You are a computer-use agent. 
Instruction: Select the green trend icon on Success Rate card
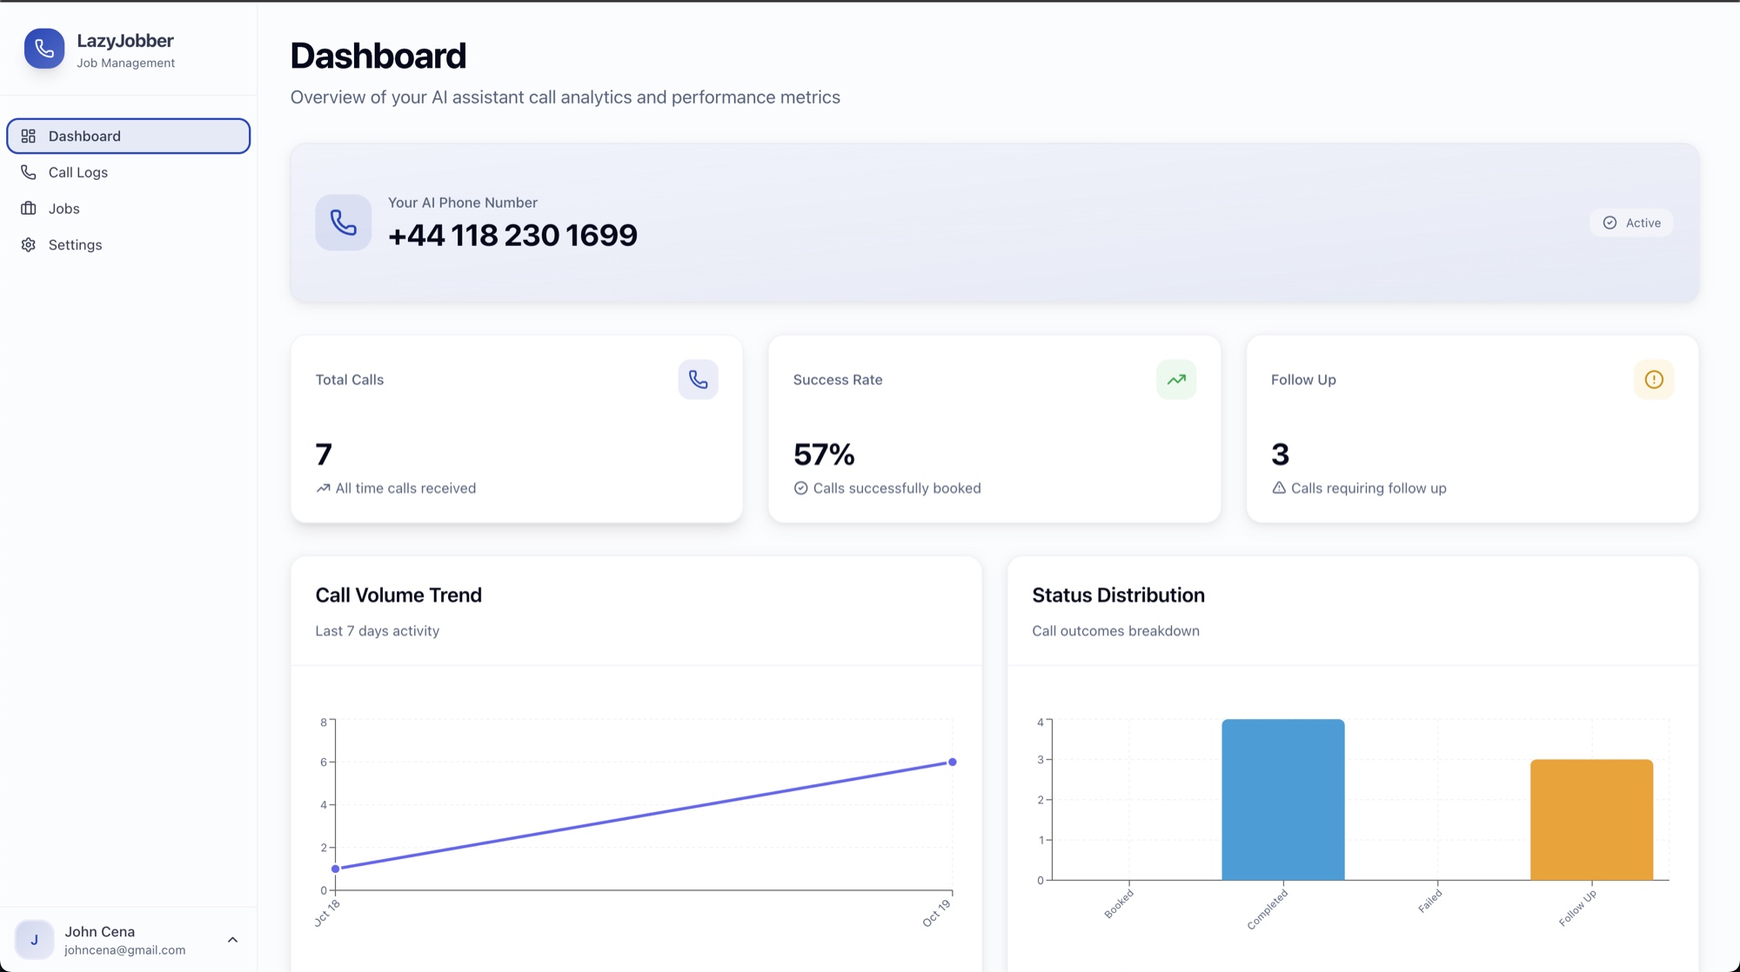(x=1175, y=379)
